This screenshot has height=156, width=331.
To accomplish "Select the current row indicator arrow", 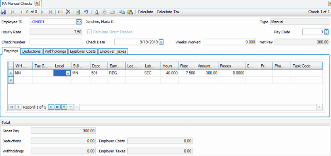I will click(x=11, y=73).
